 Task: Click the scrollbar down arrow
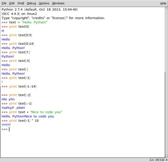coord(166,156)
